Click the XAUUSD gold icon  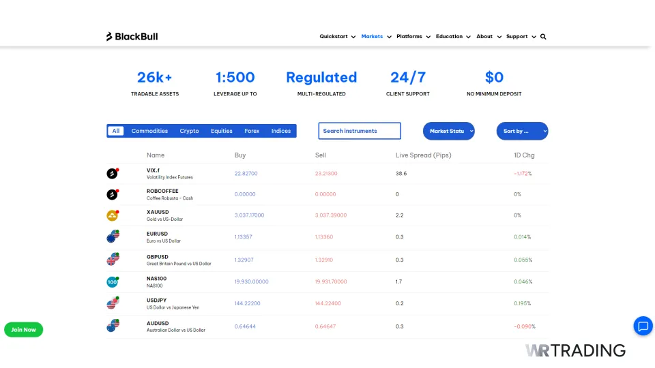[113, 215]
